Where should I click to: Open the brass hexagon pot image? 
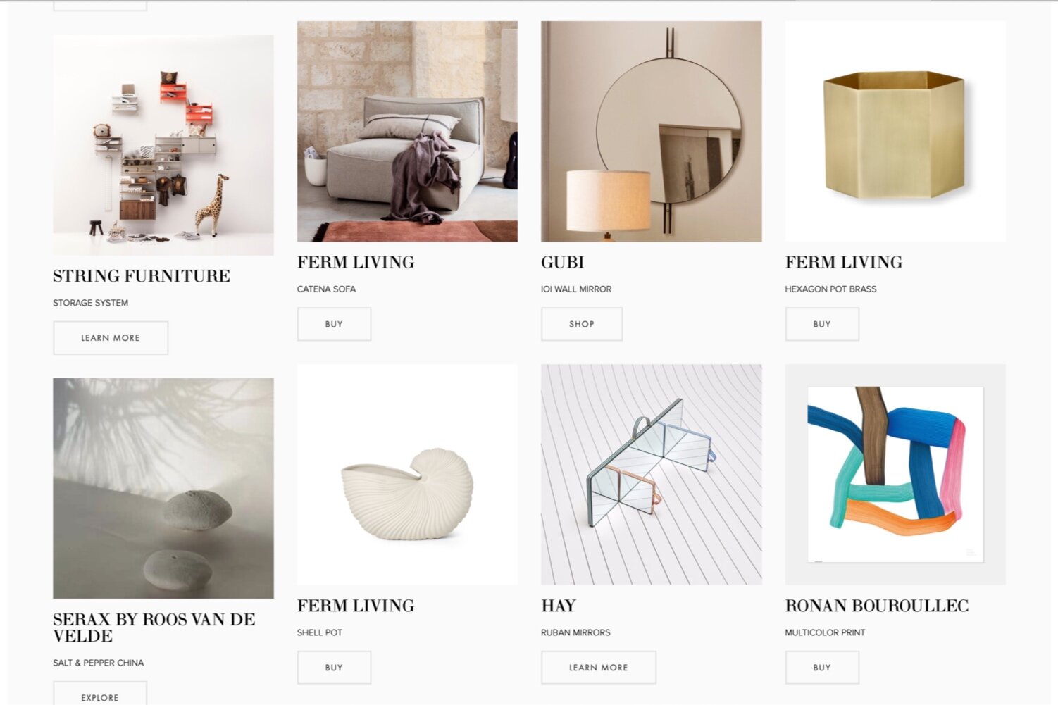coord(895,132)
